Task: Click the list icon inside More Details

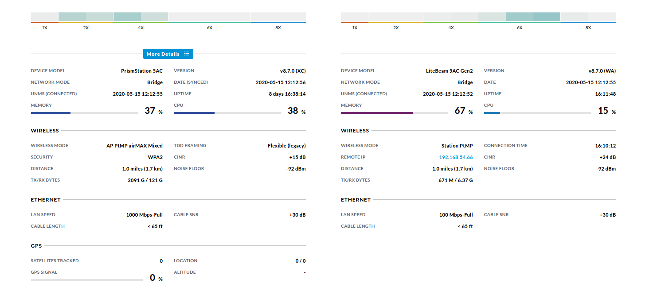Action: (187, 54)
